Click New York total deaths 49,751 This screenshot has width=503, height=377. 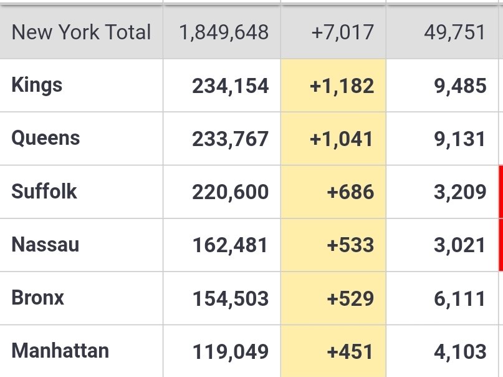click(x=454, y=32)
